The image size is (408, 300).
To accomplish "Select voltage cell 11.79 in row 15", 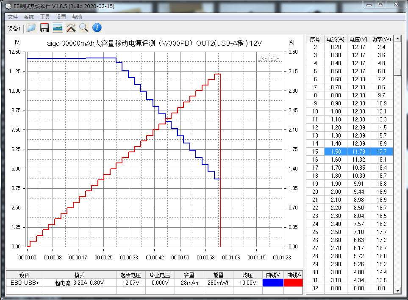I will point(358,151).
